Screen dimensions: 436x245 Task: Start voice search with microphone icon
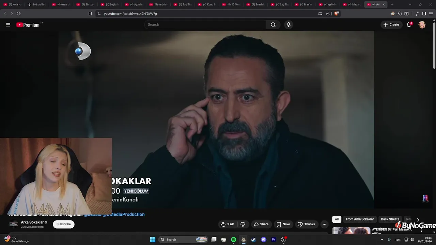[289, 24]
